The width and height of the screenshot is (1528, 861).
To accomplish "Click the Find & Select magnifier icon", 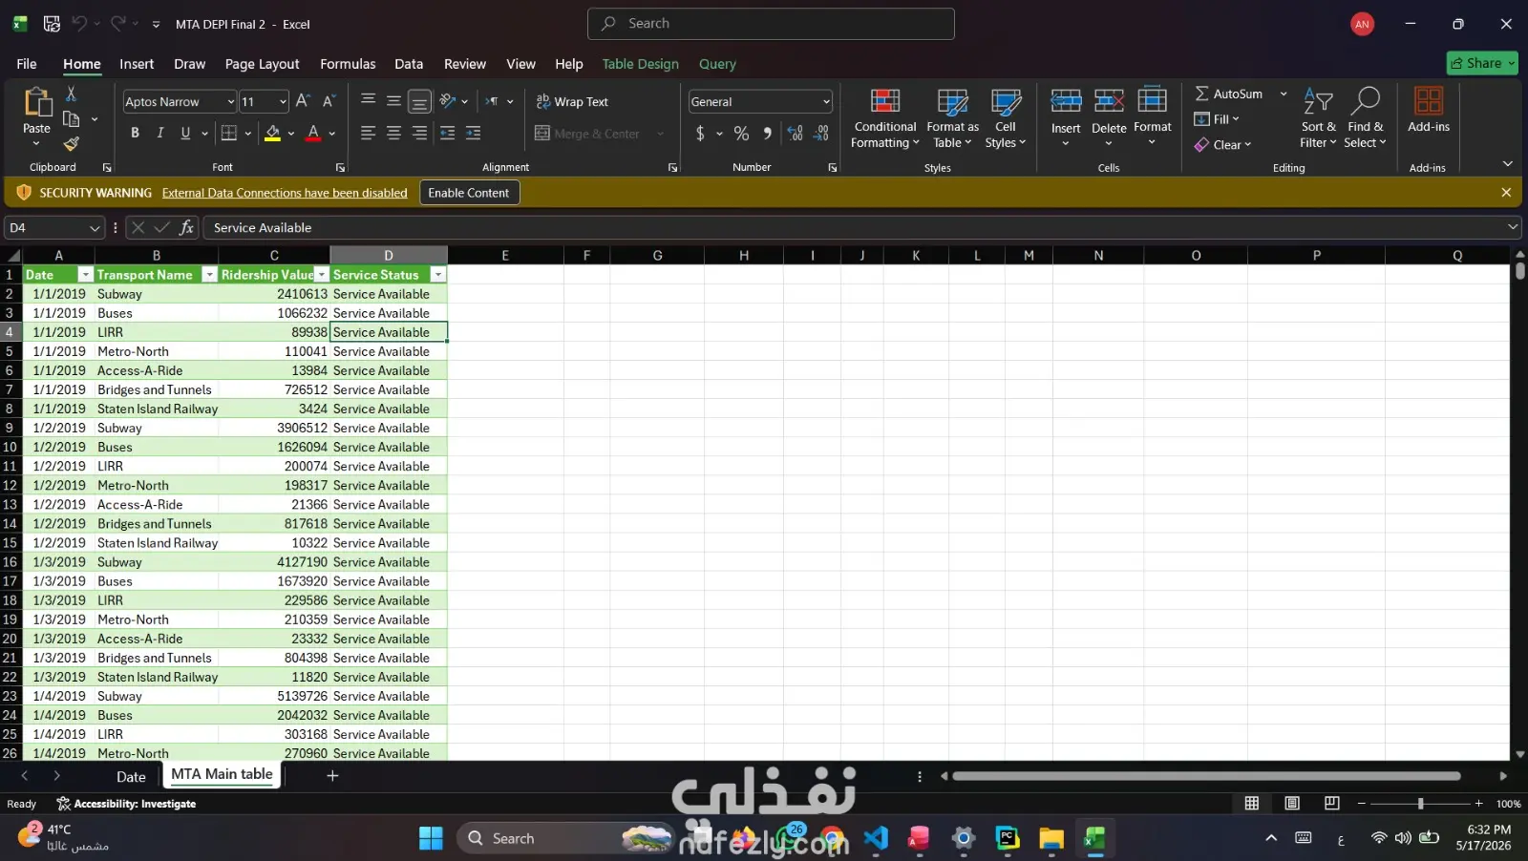I will click(1365, 100).
